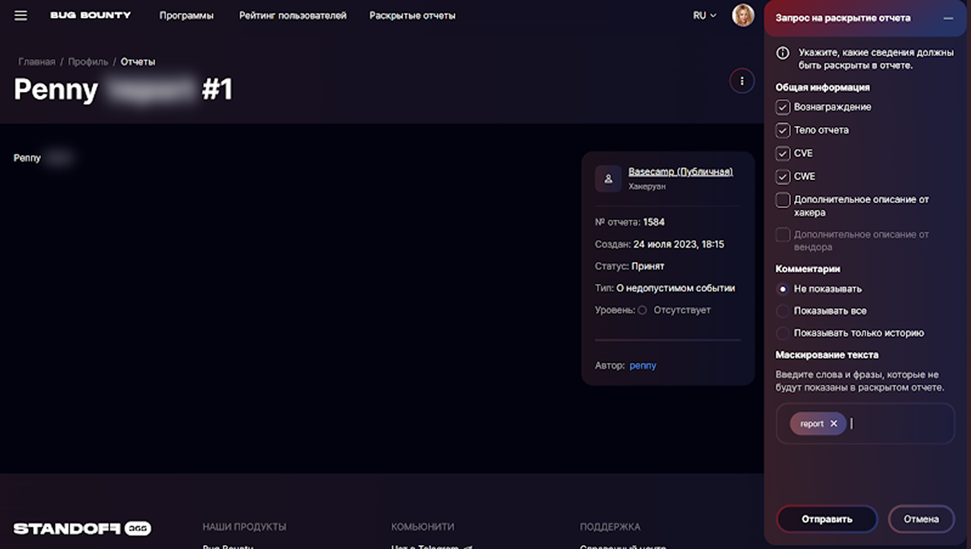The height and width of the screenshot is (549, 971).
Task: Open the user avatar profile menu
Action: 743,15
